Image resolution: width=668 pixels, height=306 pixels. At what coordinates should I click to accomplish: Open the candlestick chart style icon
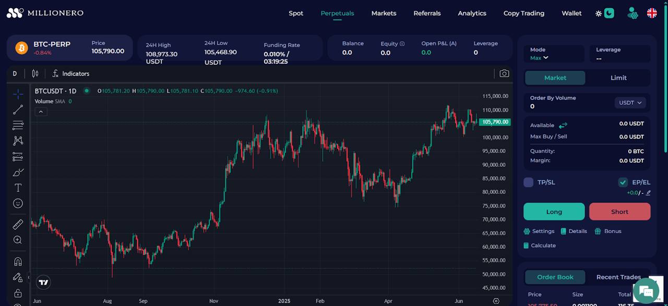(x=35, y=74)
